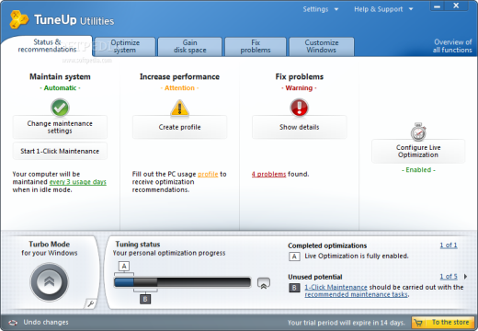478x331 pixels.
Task: Toggle the Turbo Mode round button
Action: coord(49,282)
